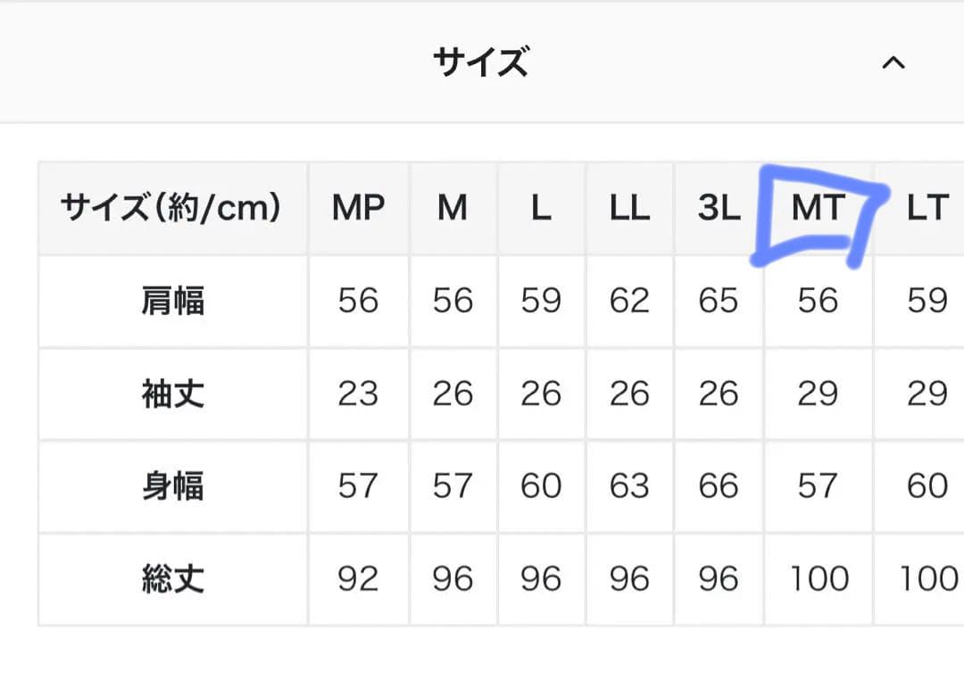Image resolution: width=964 pixels, height=681 pixels.
Task: Select the LT size column header
Action: [926, 208]
